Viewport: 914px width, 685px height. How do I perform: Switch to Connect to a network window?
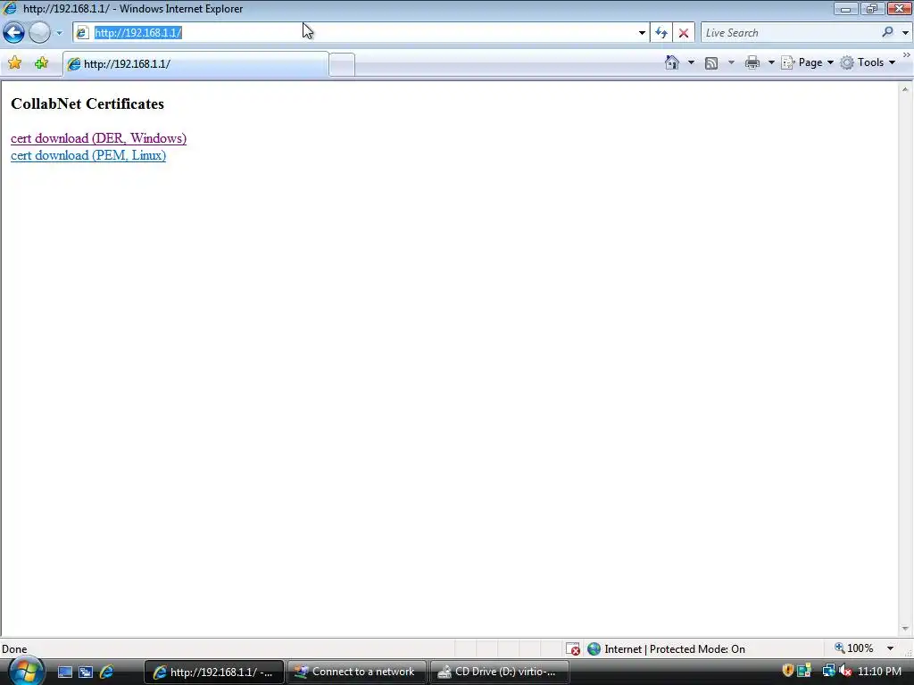coord(356,673)
